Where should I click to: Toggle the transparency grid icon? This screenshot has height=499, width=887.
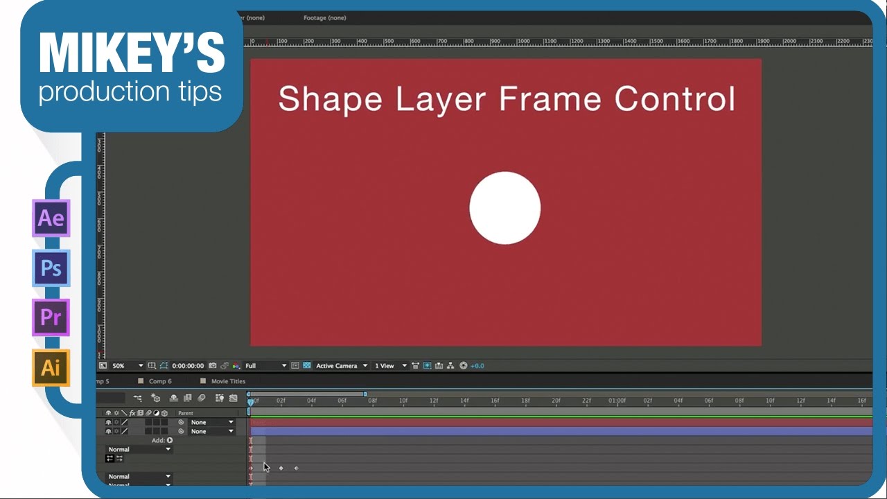click(x=306, y=365)
